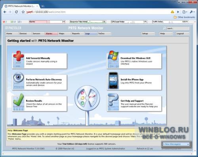Click the Refresh in 22 sec countdown

[x=145, y=149]
